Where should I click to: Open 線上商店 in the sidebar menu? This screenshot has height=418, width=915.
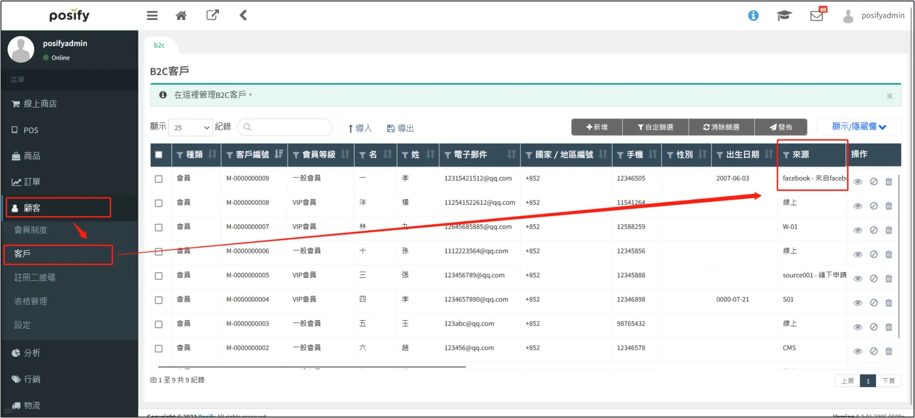[x=40, y=103]
